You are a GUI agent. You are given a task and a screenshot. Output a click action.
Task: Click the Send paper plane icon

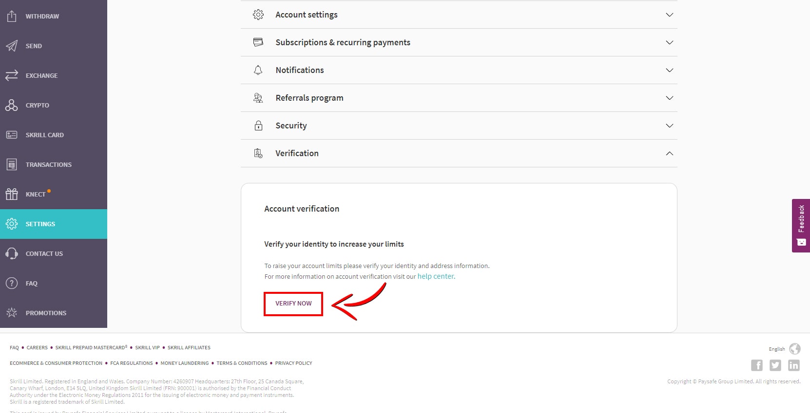[x=12, y=46]
